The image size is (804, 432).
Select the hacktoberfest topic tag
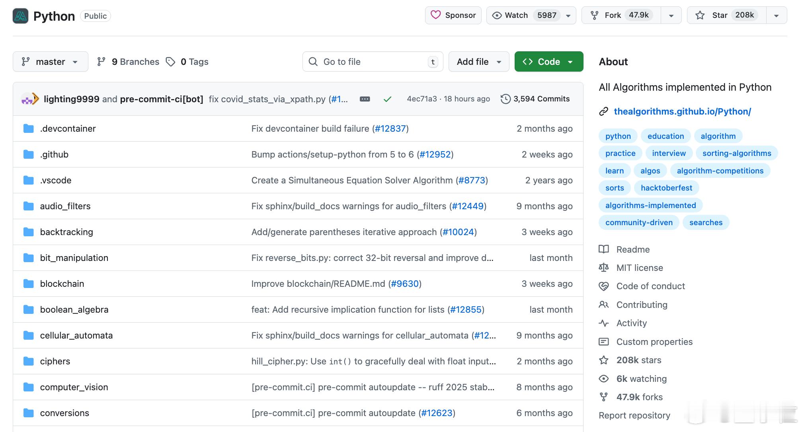666,188
